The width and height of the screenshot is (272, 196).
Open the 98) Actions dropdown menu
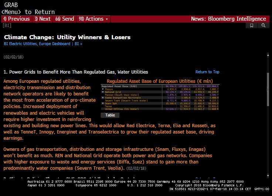[x=93, y=19]
